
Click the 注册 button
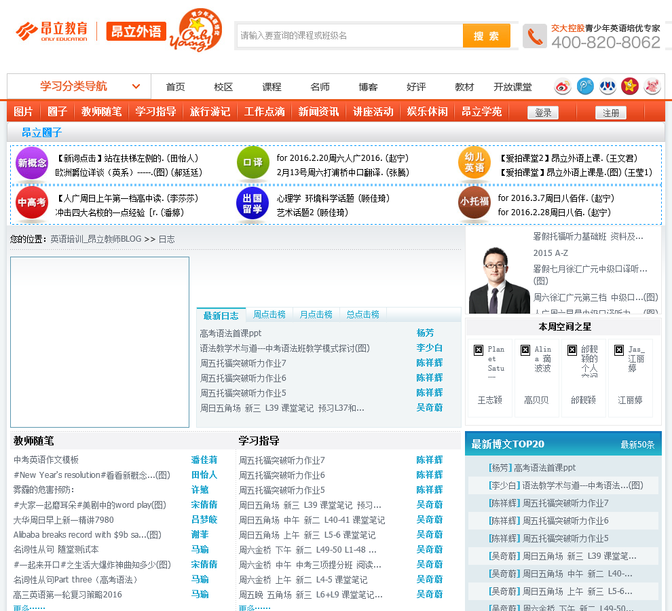click(x=611, y=113)
